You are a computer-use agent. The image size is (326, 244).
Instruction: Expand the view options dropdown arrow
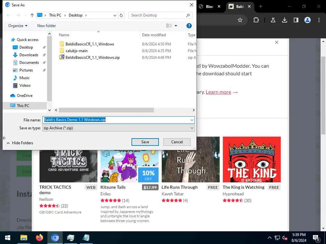coord(176,26)
